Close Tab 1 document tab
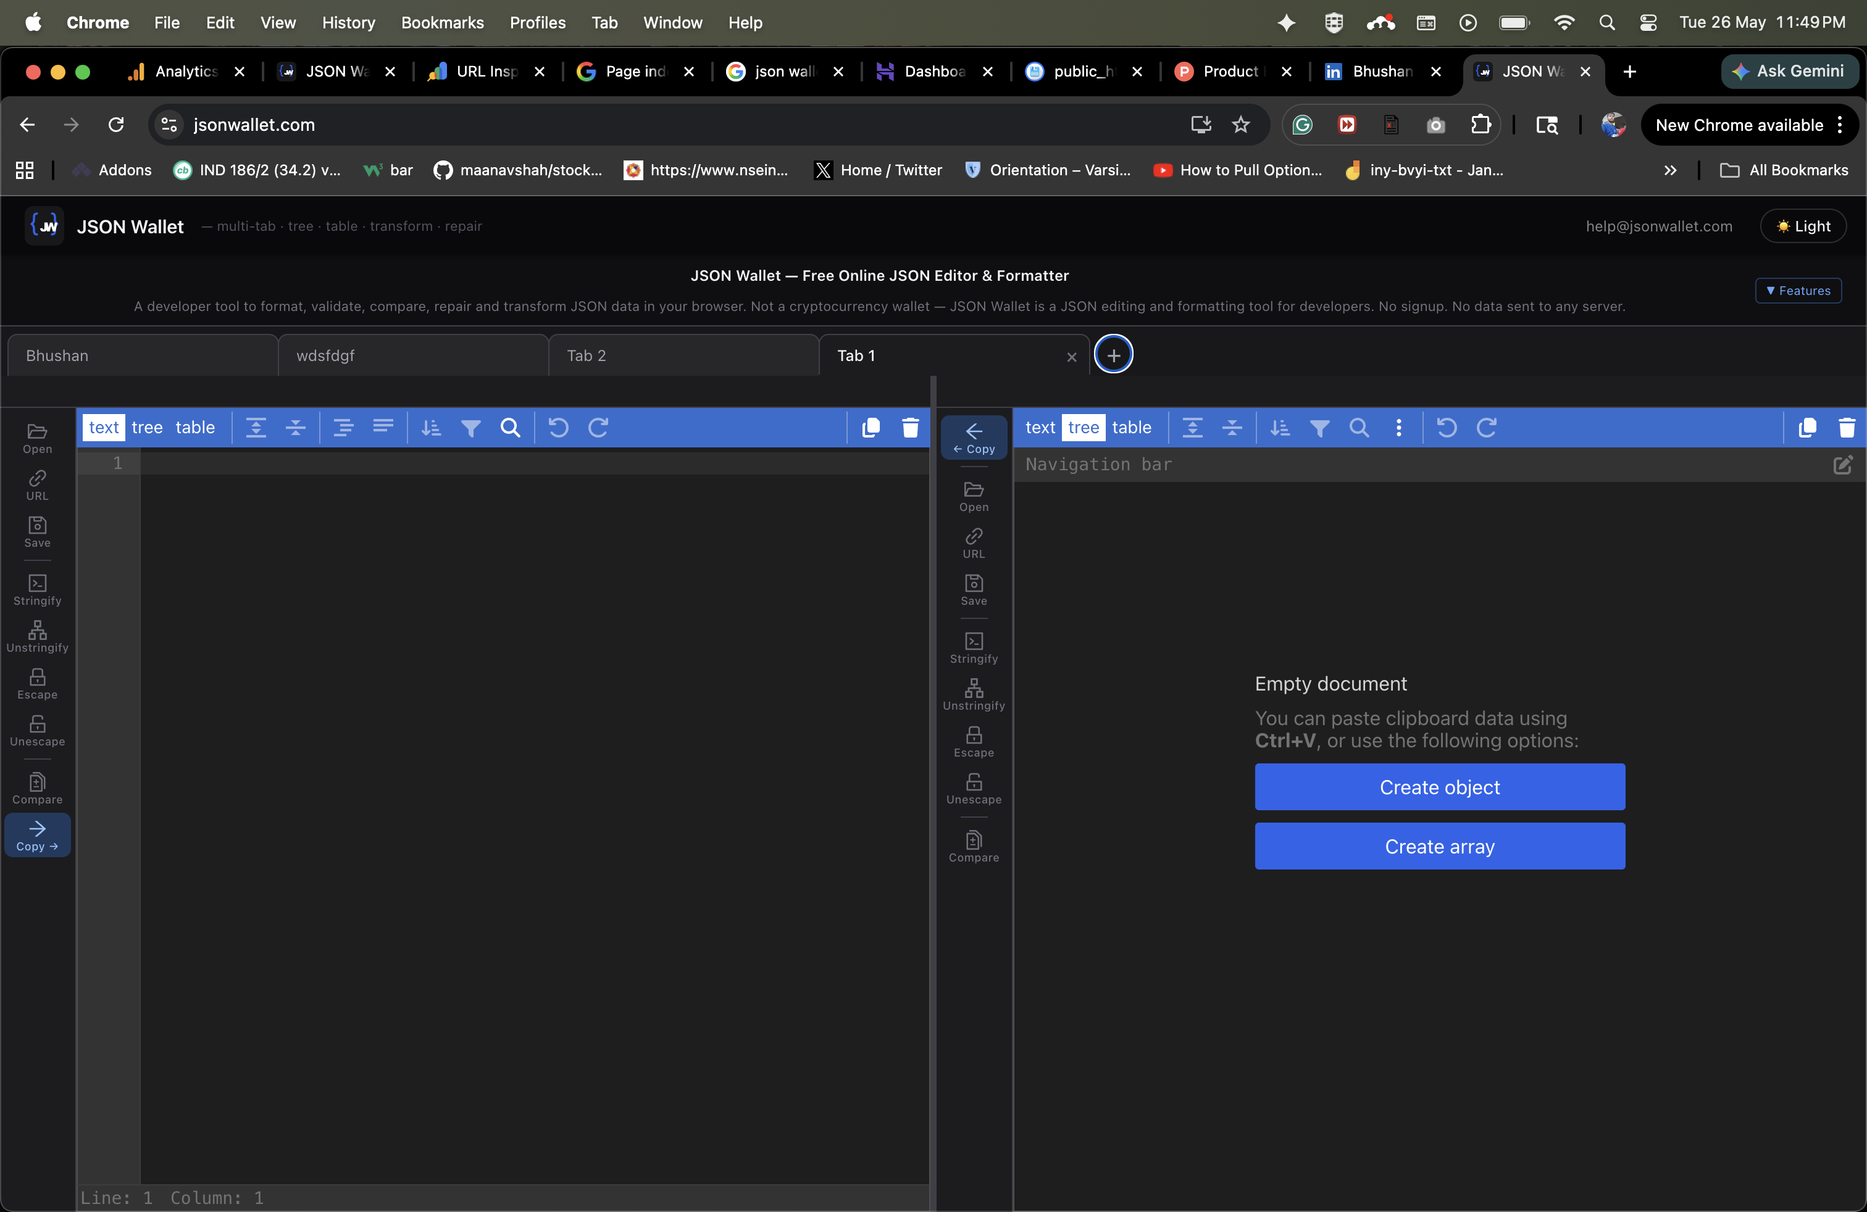Screen dimensions: 1867x1212 coord(1072,357)
